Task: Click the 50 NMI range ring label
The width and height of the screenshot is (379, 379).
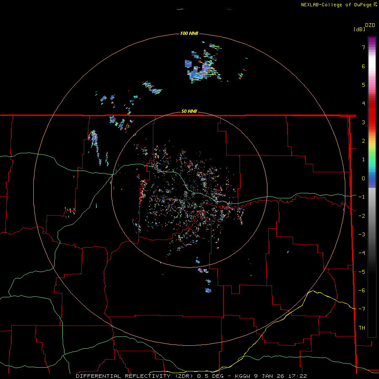Action: (189, 111)
